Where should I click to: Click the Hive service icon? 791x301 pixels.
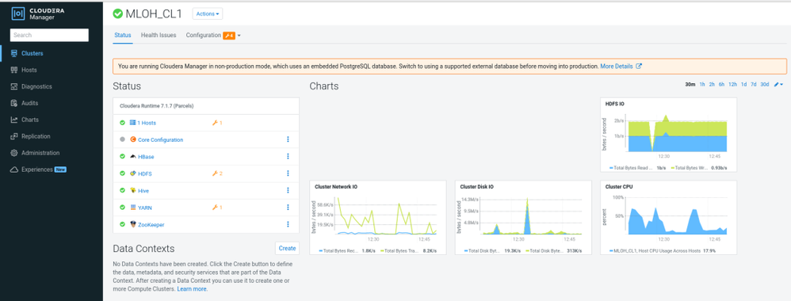click(133, 190)
